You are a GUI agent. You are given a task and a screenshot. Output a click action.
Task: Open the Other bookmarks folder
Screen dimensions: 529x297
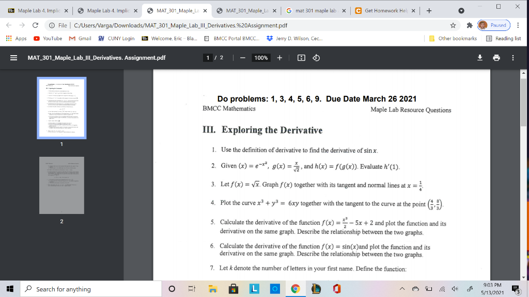coord(453,38)
